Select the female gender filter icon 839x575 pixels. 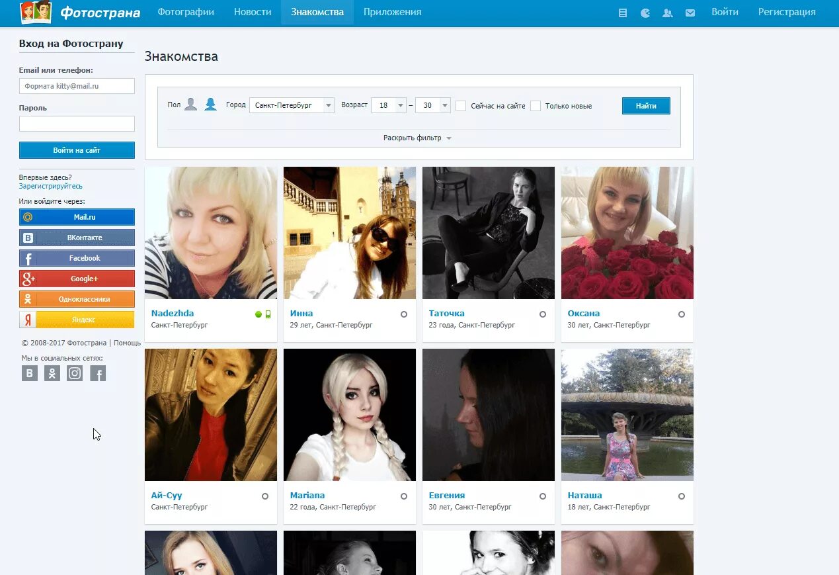tap(210, 104)
